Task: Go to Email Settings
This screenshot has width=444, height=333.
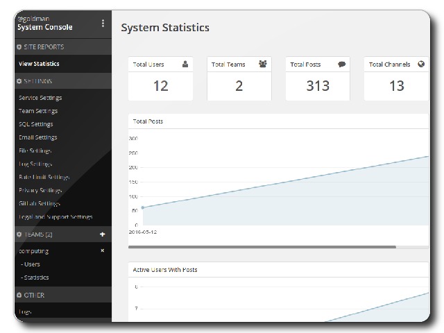Action: coord(38,137)
